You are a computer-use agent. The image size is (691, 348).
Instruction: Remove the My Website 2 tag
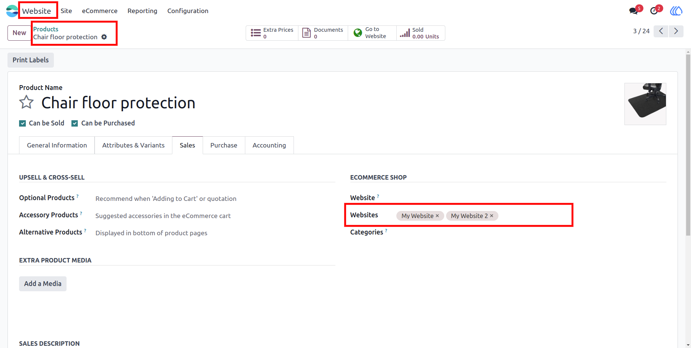click(x=492, y=216)
